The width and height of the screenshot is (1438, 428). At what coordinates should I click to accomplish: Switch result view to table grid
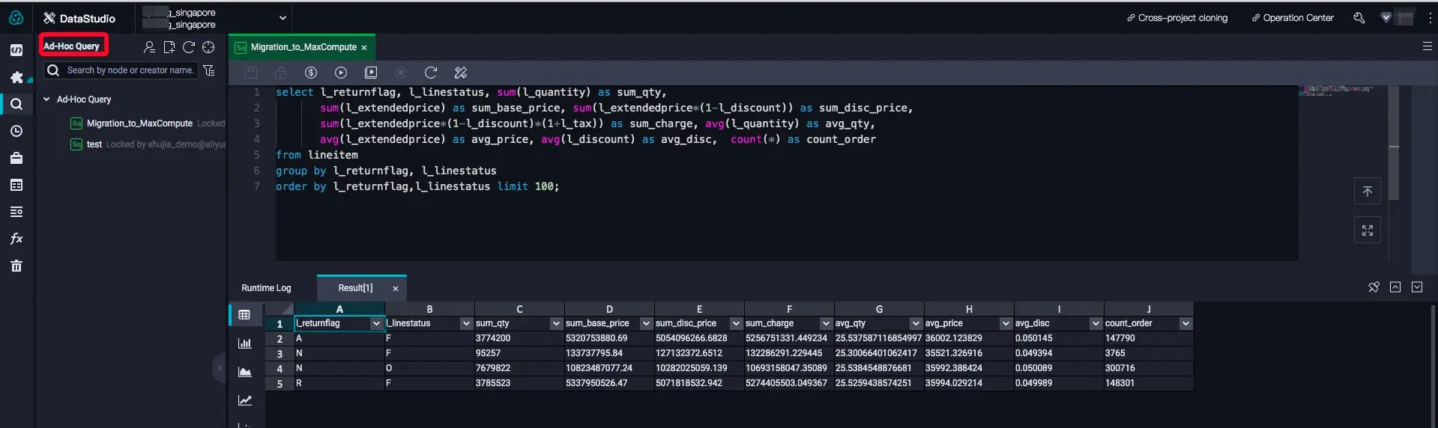[x=244, y=315]
